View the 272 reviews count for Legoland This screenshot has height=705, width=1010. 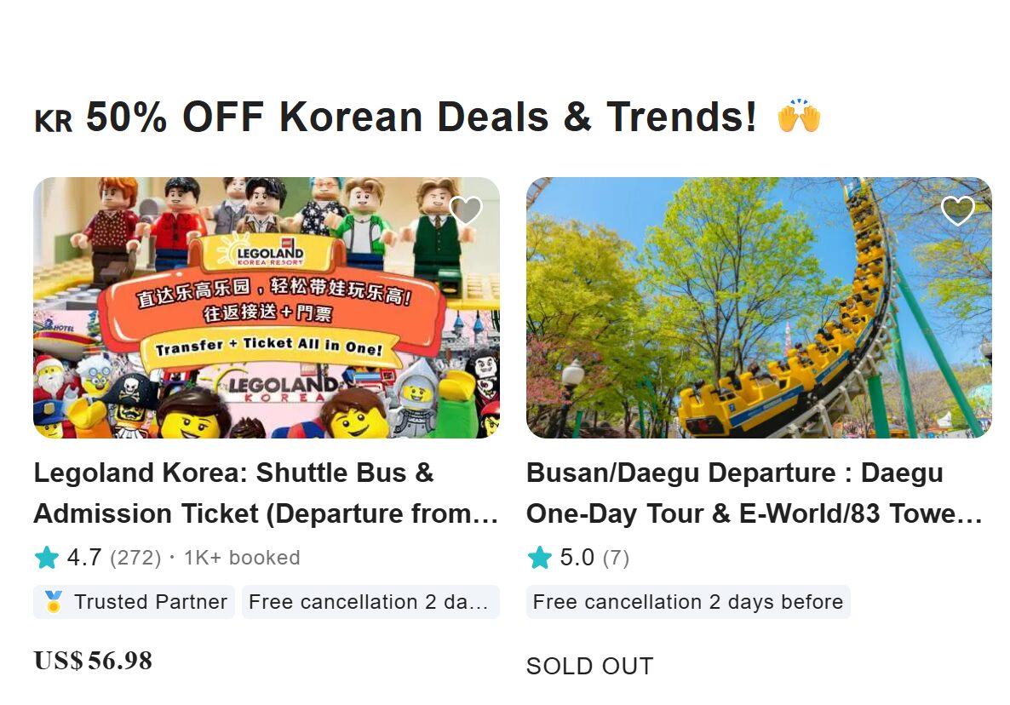tap(135, 558)
